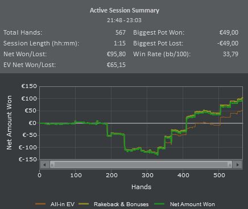Toggle Net Amount Won series label
Screen dimensions: 248x209
point(192,204)
